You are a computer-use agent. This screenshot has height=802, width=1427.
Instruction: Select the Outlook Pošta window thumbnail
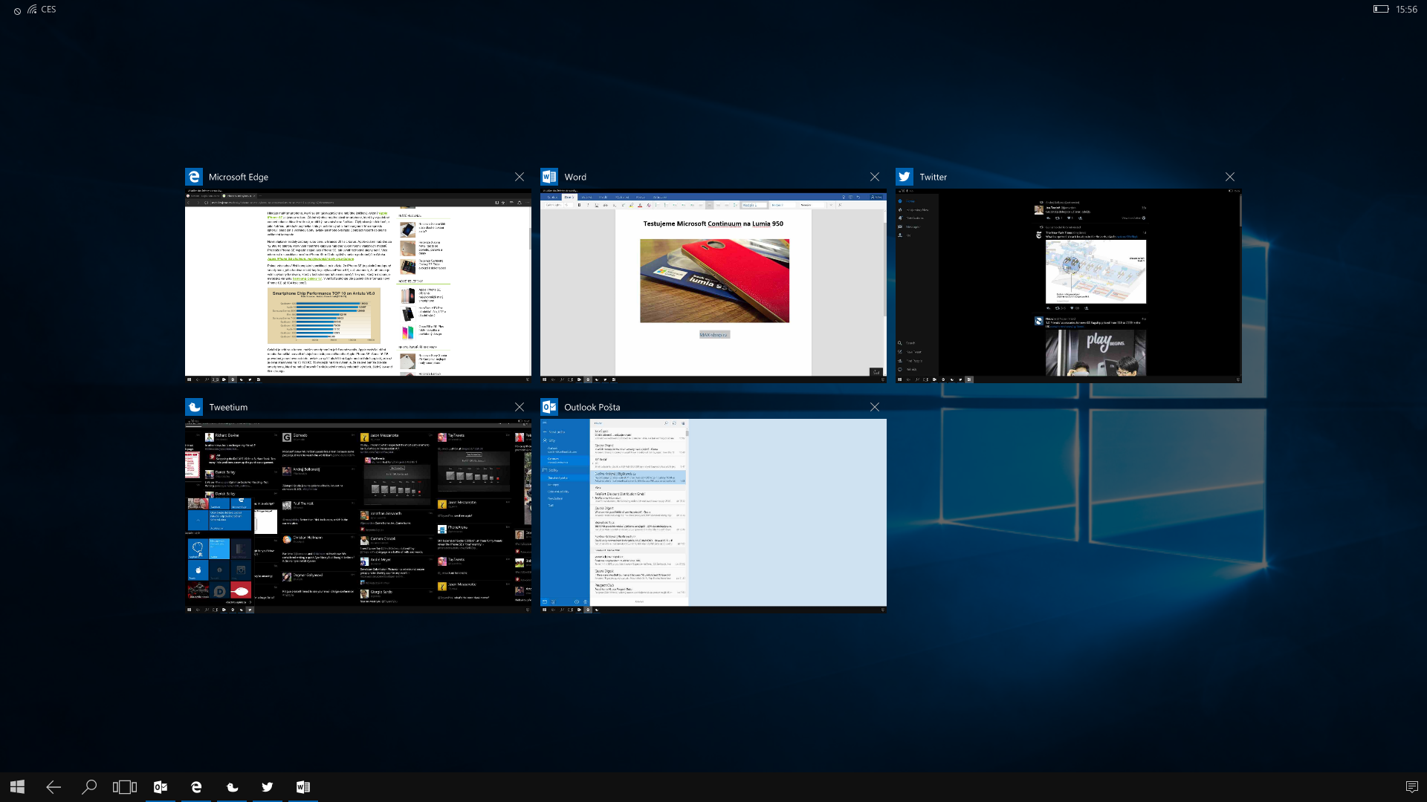click(713, 515)
